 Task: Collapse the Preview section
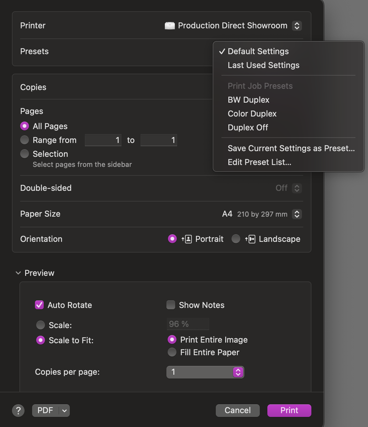pyautogui.click(x=18, y=273)
